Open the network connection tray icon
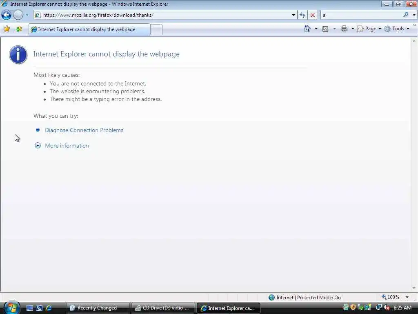The width and height of the screenshot is (418, 314). click(378, 307)
